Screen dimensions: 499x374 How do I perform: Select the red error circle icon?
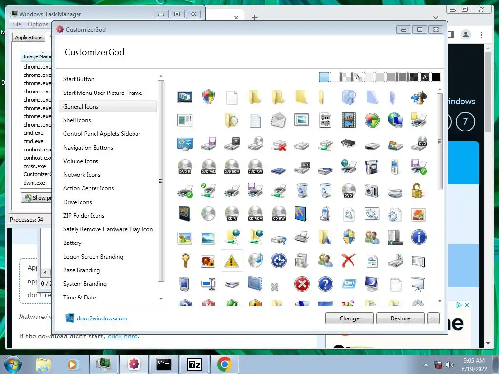302,284
